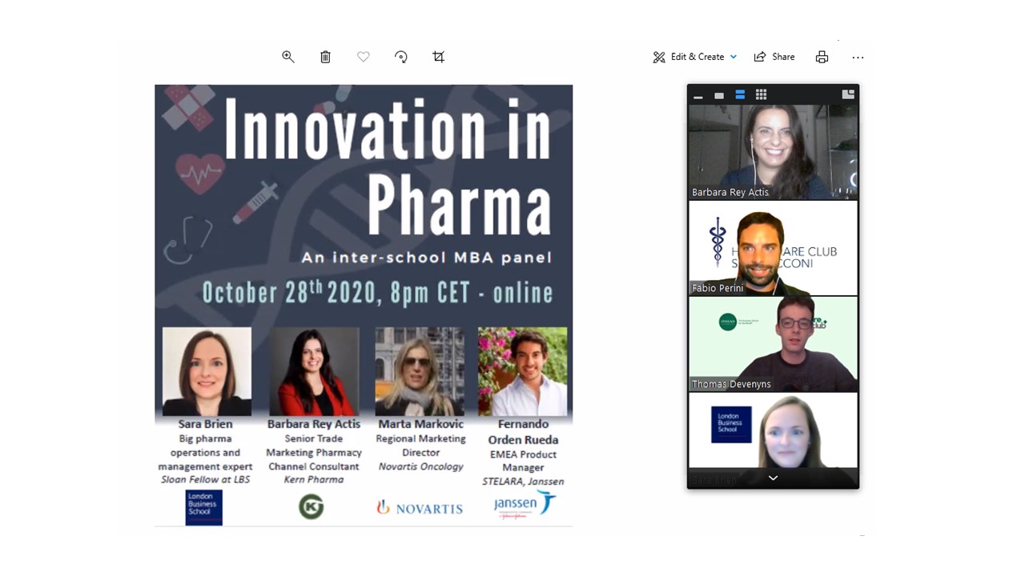Viewport: 1025px width, 576px height.
Task: Select Thomas Devenyns video tile
Action: (x=773, y=344)
